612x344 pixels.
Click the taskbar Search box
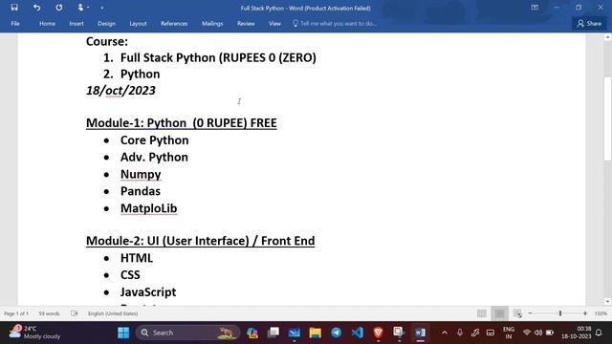(187, 333)
